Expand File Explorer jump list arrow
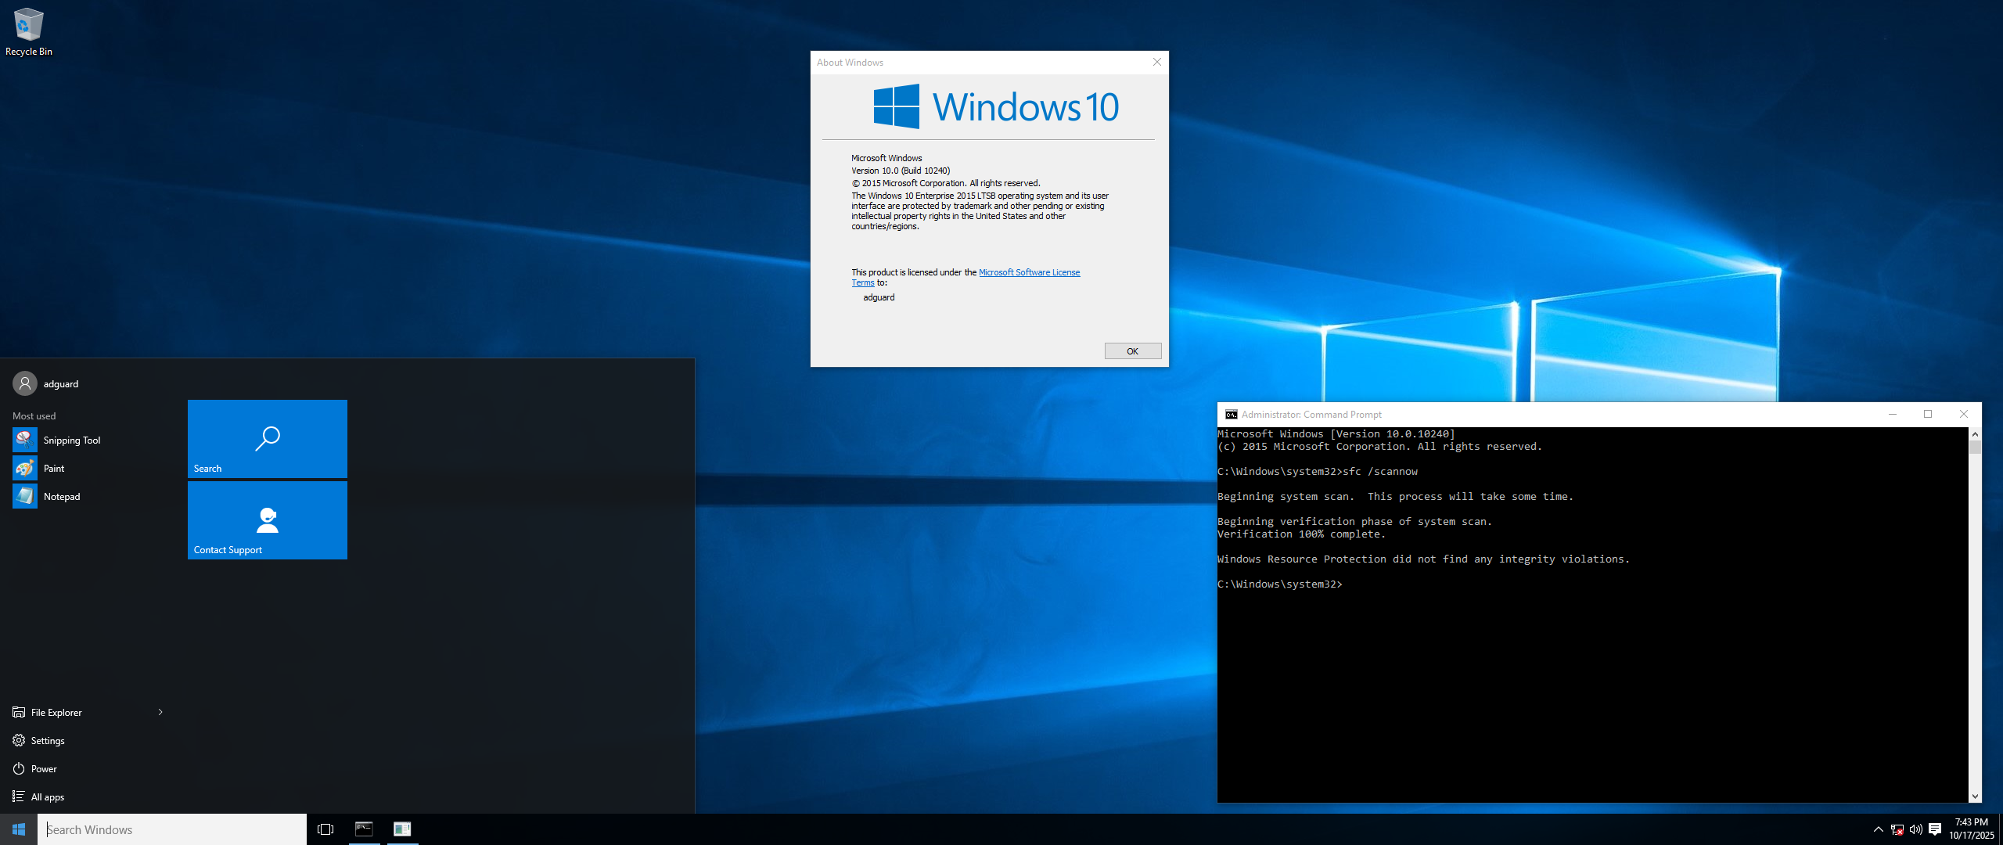The height and width of the screenshot is (845, 2003). tap(160, 712)
